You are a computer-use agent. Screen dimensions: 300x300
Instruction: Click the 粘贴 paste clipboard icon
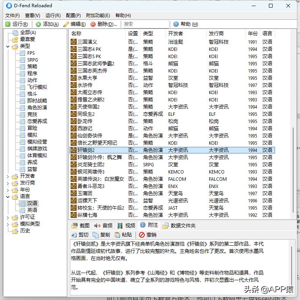[117, 235]
